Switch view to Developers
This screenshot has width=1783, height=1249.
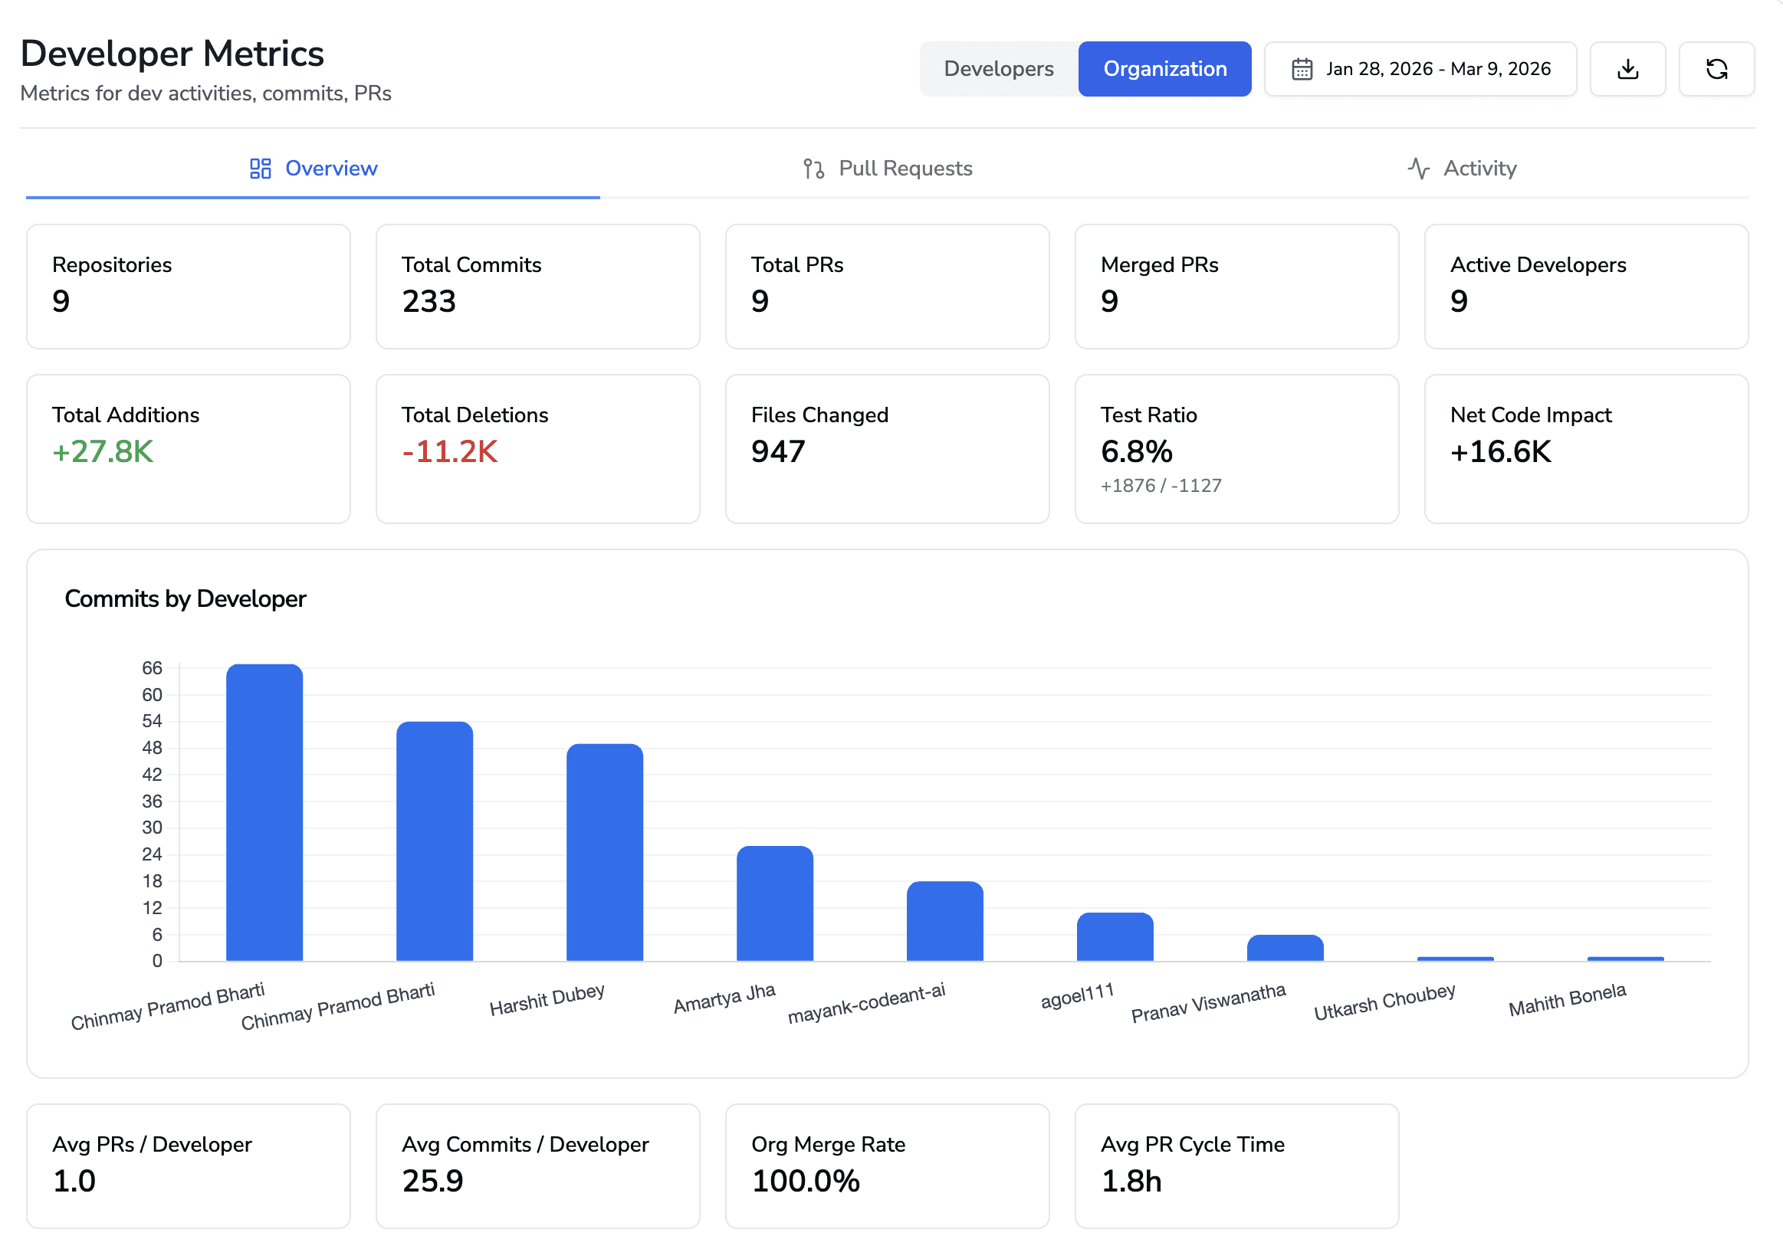pyautogui.click(x=999, y=69)
